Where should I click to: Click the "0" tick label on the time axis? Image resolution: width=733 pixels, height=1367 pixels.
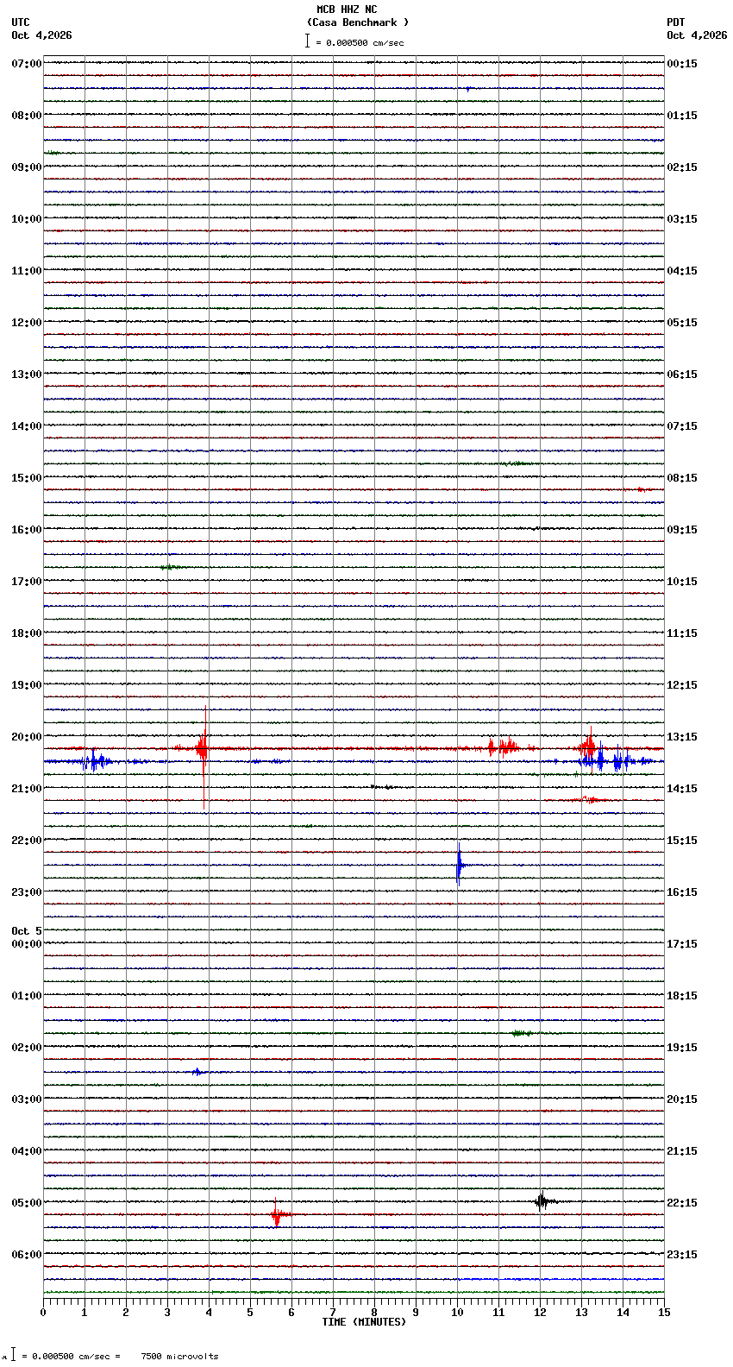point(43,1313)
